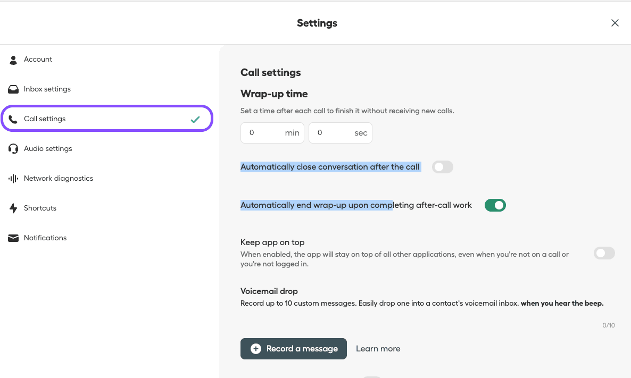This screenshot has width=631, height=378.
Task: Click the plus icon on Record a message
Action: 256,349
